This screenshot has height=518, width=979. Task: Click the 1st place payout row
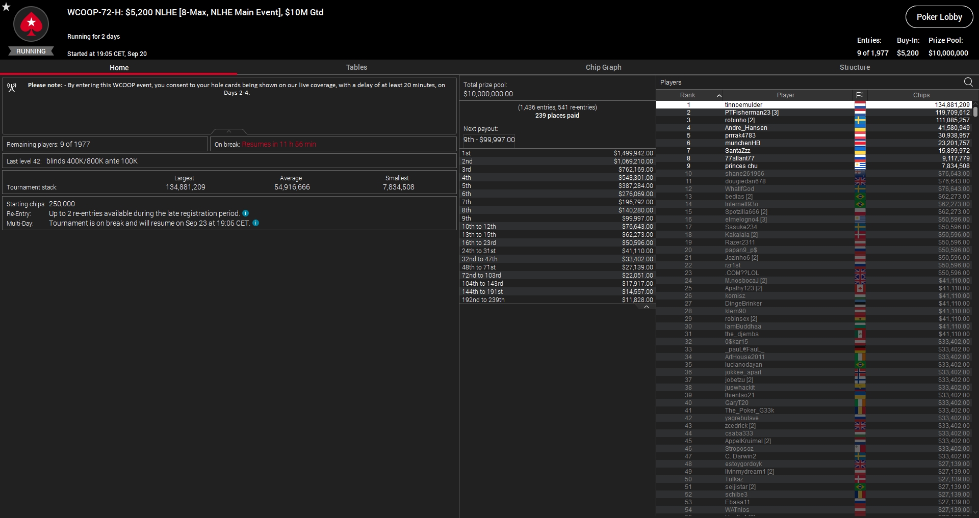tap(557, 153)
